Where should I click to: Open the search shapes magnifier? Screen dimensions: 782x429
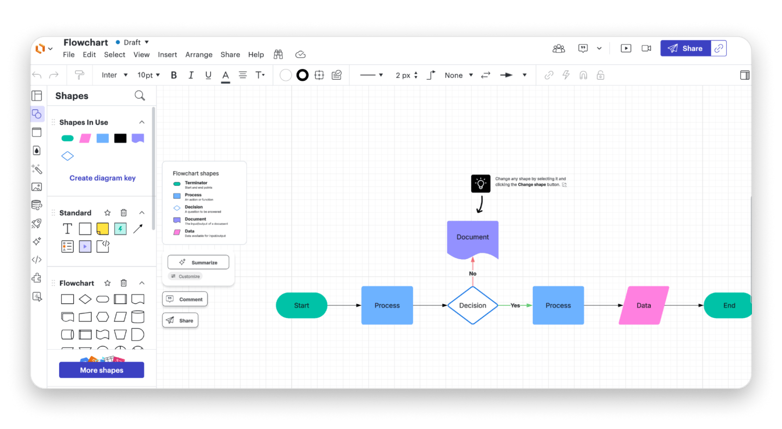tap(140, 96)
